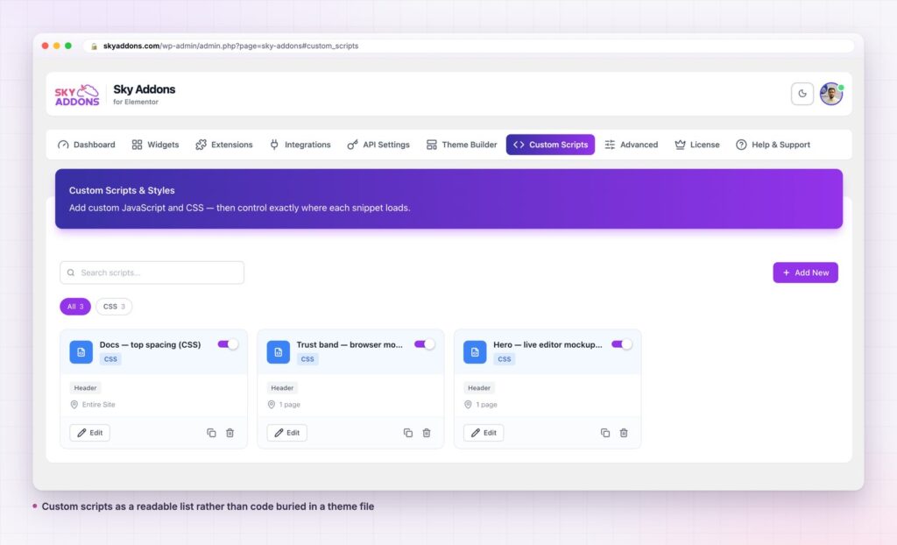The width and height of the screenshot is (897, 545).
Task: Toggle the Trust band script off
Action: 425,344
